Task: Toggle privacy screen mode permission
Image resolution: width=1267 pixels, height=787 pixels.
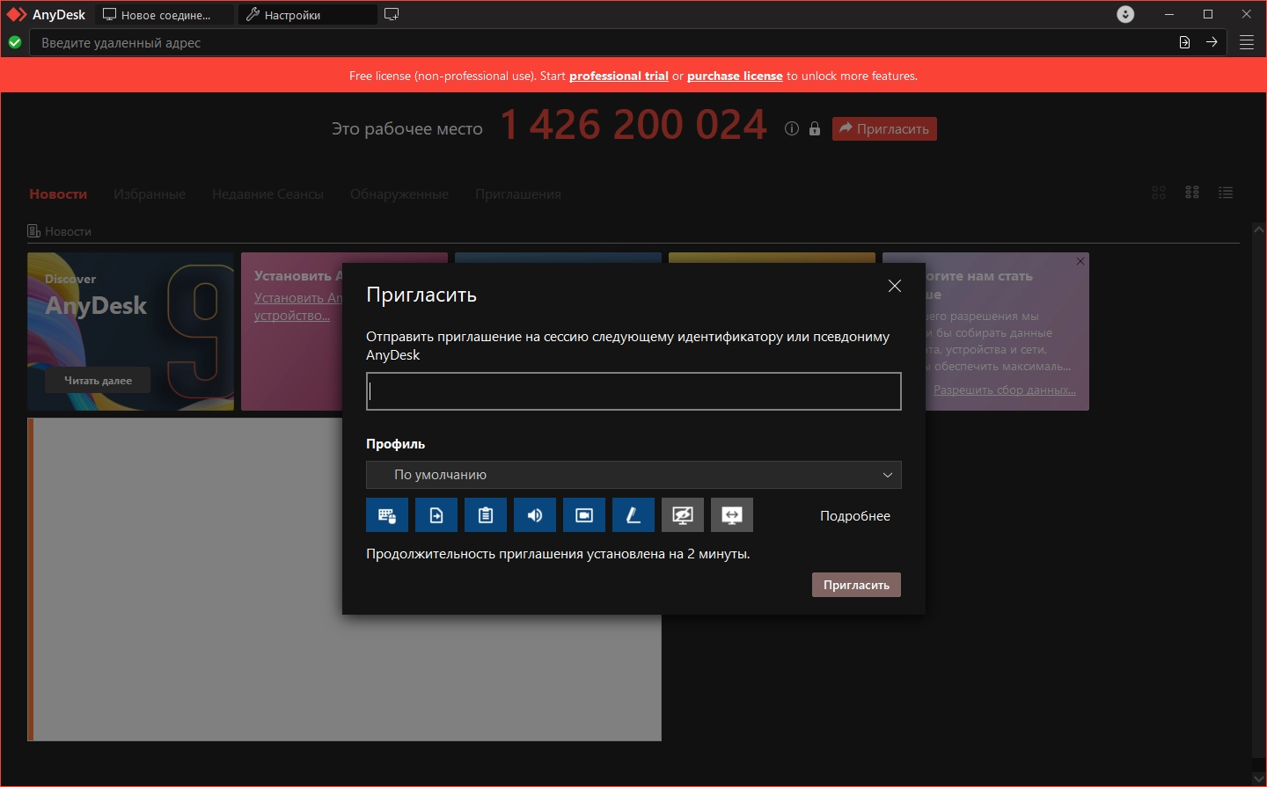Action: pos(683,515)
